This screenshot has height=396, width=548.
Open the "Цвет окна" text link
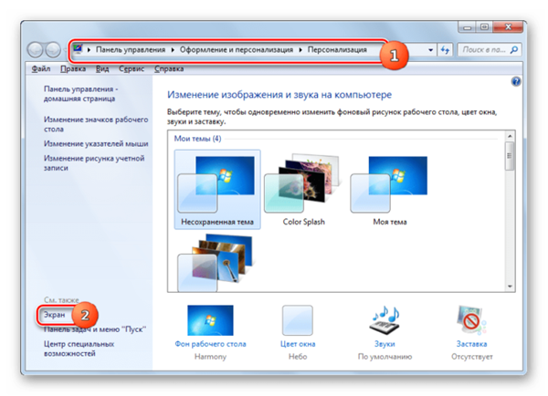click(x=298, y=344)
